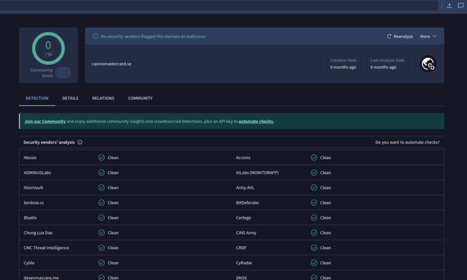This screenshot has height=280, width=467.
Task: Click the Reanalyze button
Action: [400, 36]
